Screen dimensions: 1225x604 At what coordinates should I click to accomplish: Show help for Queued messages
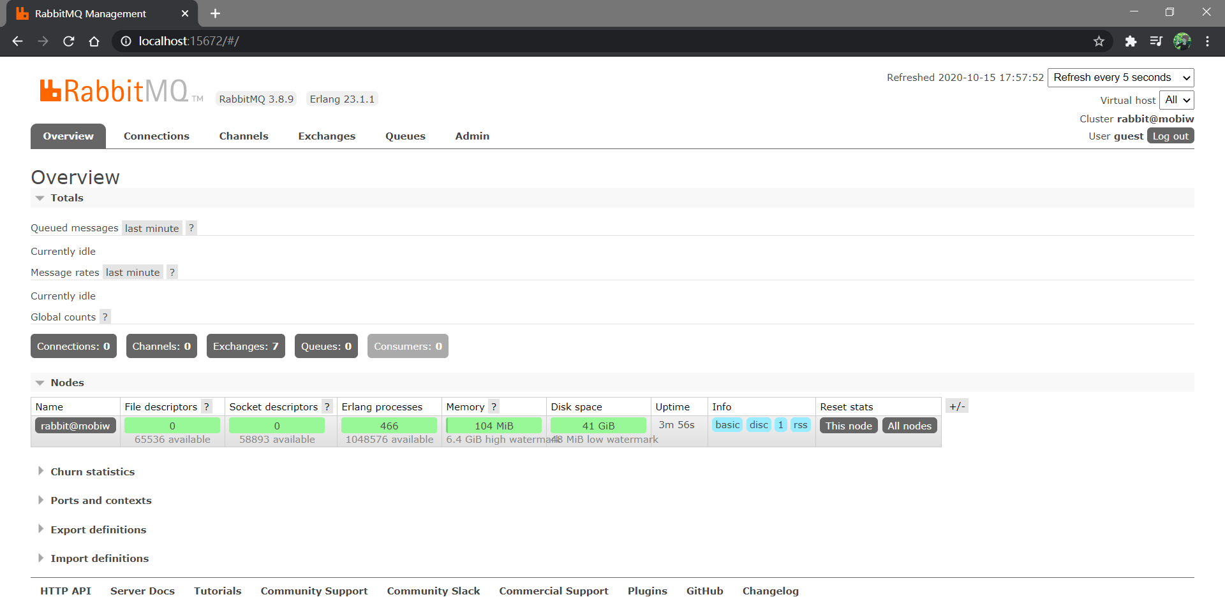[191, 228]
